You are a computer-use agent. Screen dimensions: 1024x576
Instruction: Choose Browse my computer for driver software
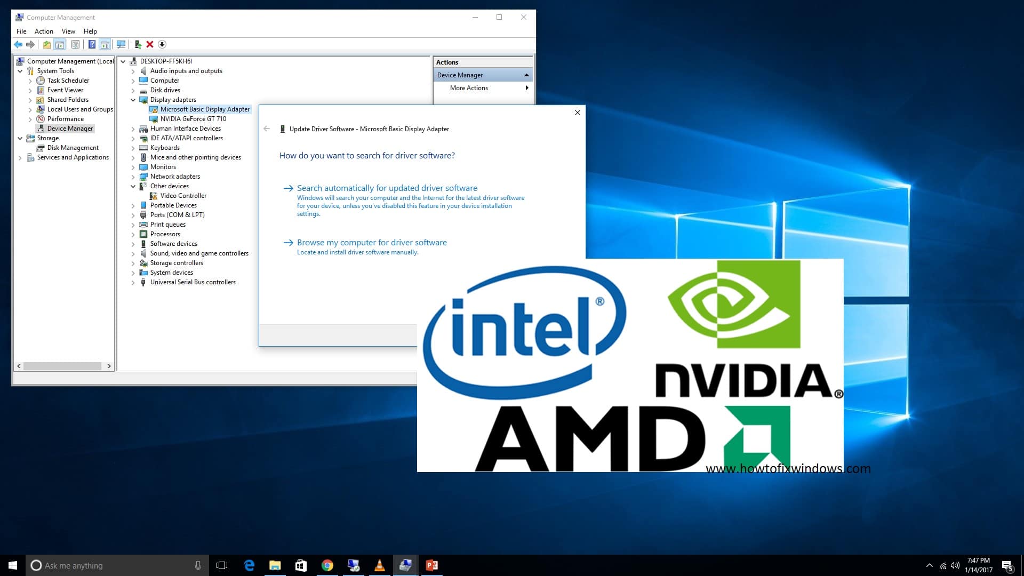372,243
